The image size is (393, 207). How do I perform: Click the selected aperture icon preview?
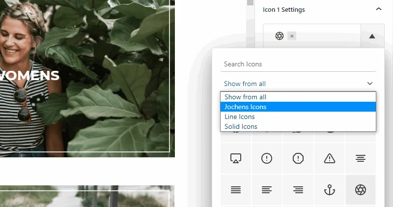(x=280, y=36)
